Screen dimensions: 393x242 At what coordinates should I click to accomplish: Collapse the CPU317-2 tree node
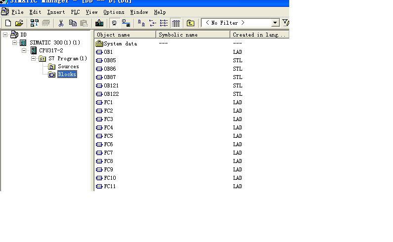pos(24,50)
